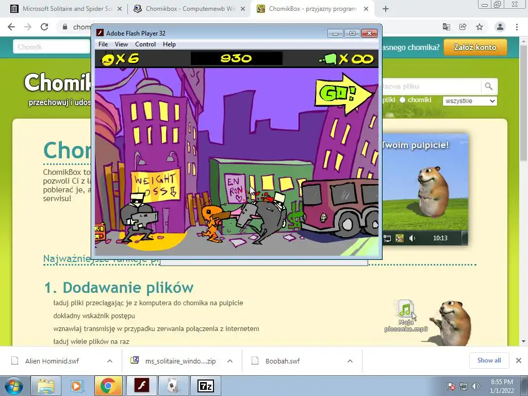Click the orange alien character
528x396 pixels.
212,223
